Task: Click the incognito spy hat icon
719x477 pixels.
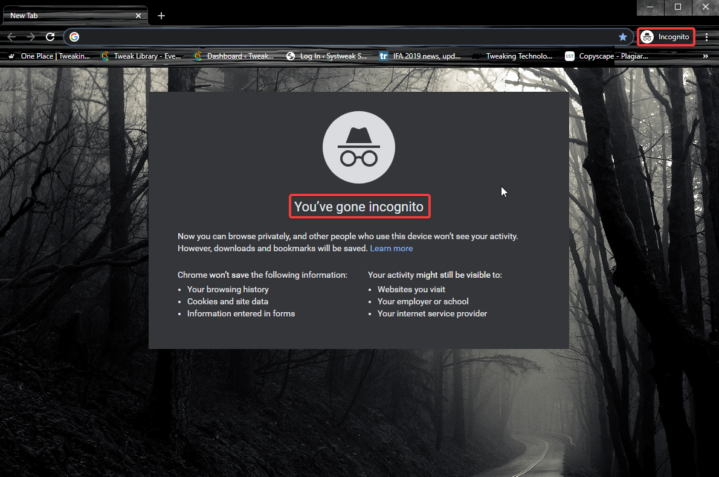Action: click(x=359, y=147)
